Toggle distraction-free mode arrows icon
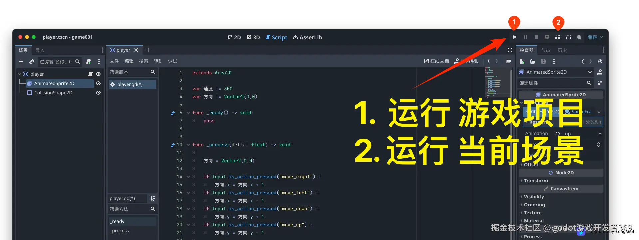 coord(510,50)
